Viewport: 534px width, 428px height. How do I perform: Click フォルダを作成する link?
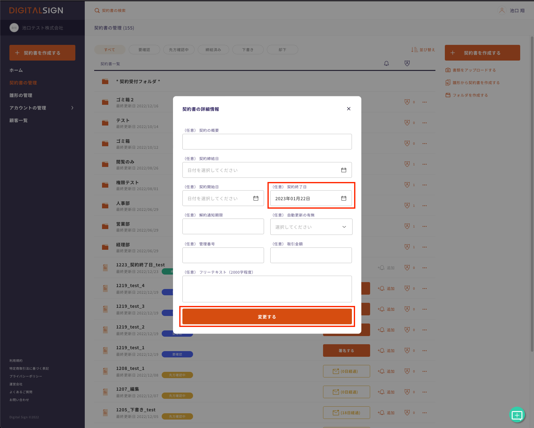click(x=470, y=95)
